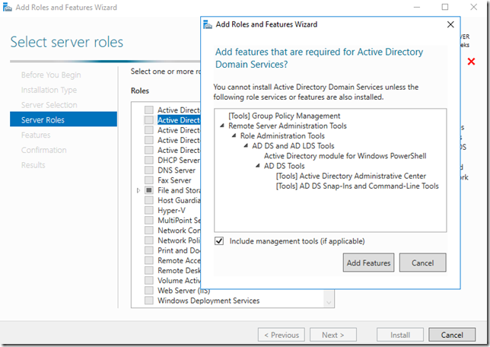Viewport: 490px width, 347px height.
Task: Check the DHCP Server role
Action: pyautogui.click(x=149, y=161)
